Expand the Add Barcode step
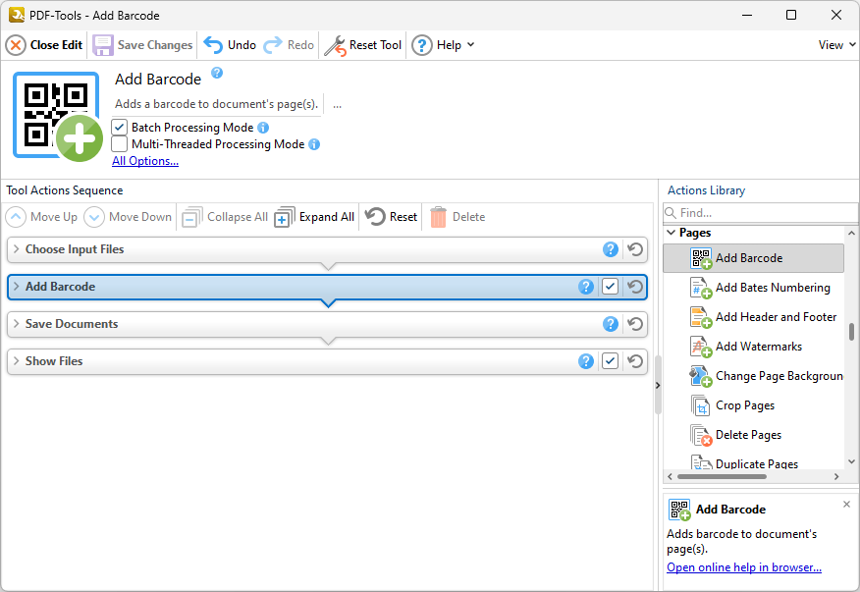Image resolution: width=860 pixels, height=592 pixels. [x=16, y=287]
